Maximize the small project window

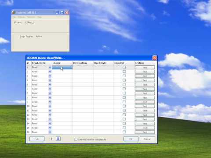tap(62, 12)
